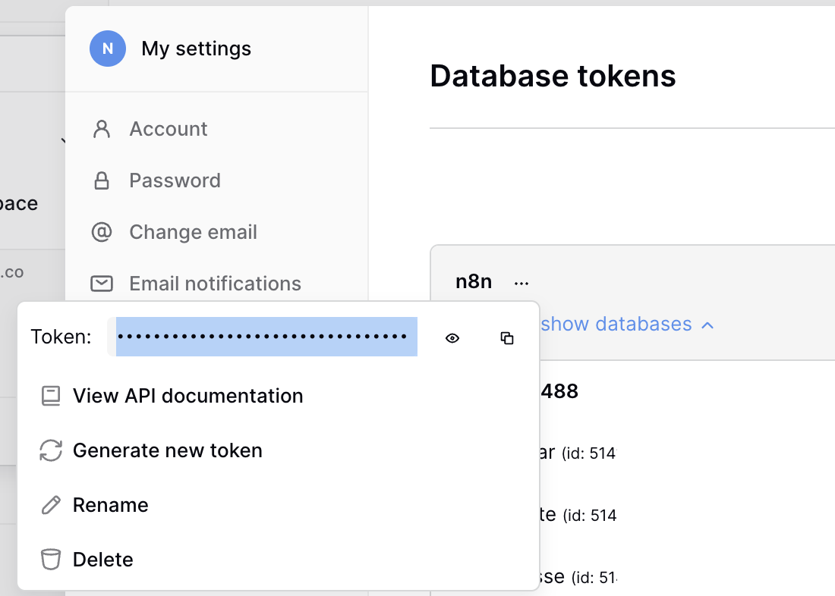Reveal the hidden token with the eye icon
The image size is (835, 596).
tap(452, 338)
